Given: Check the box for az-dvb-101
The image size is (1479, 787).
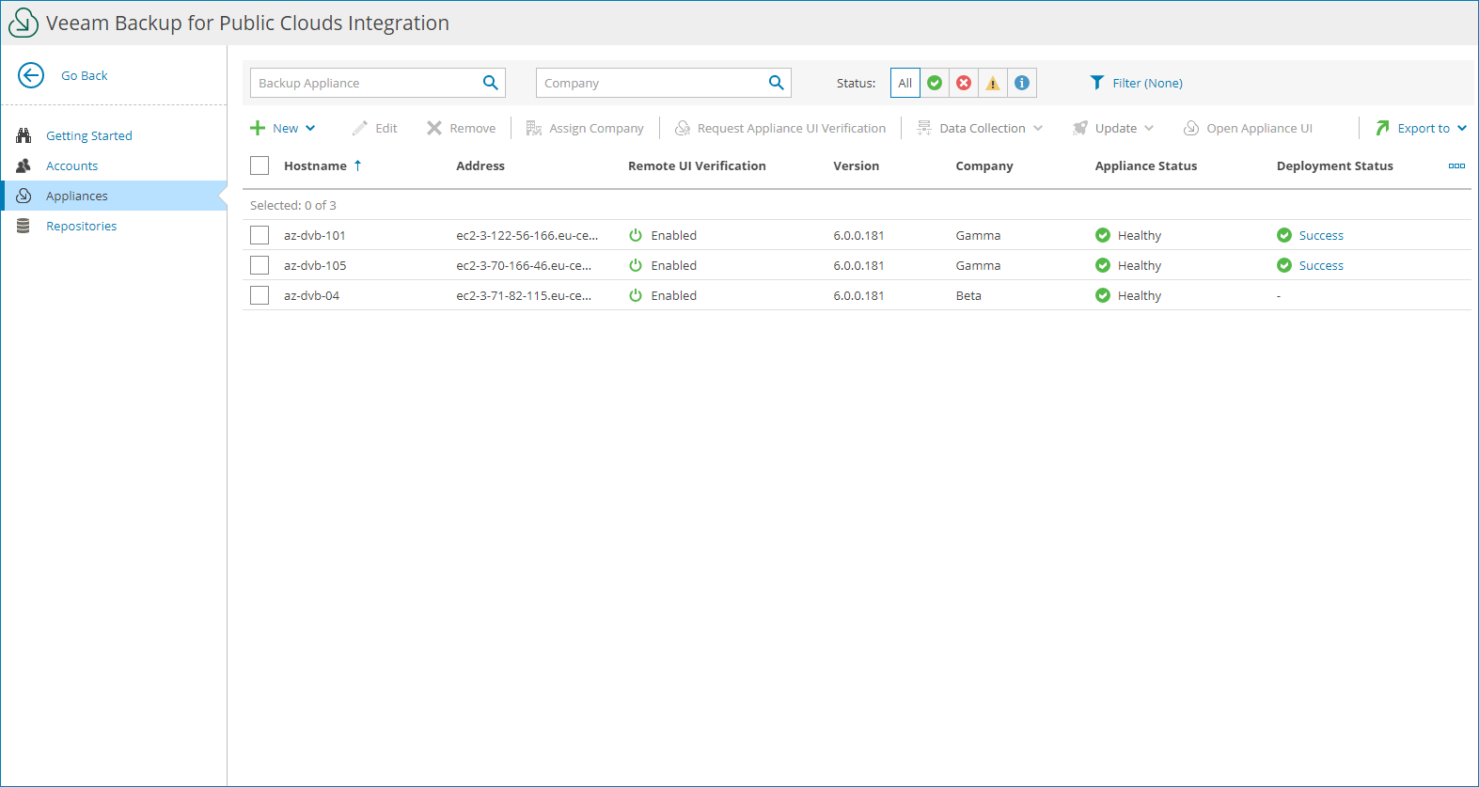Looking at the screenshot, I should pos(260,235).
